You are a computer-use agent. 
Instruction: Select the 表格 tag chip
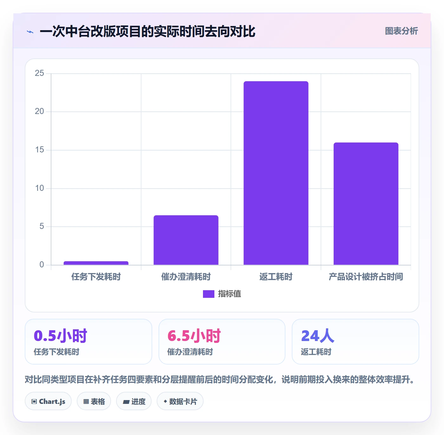click(94, 401)
